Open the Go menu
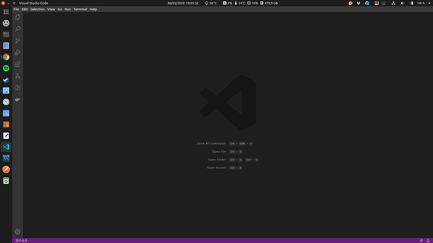The height and width of the screenshot is (243, 433). point(60,9)
